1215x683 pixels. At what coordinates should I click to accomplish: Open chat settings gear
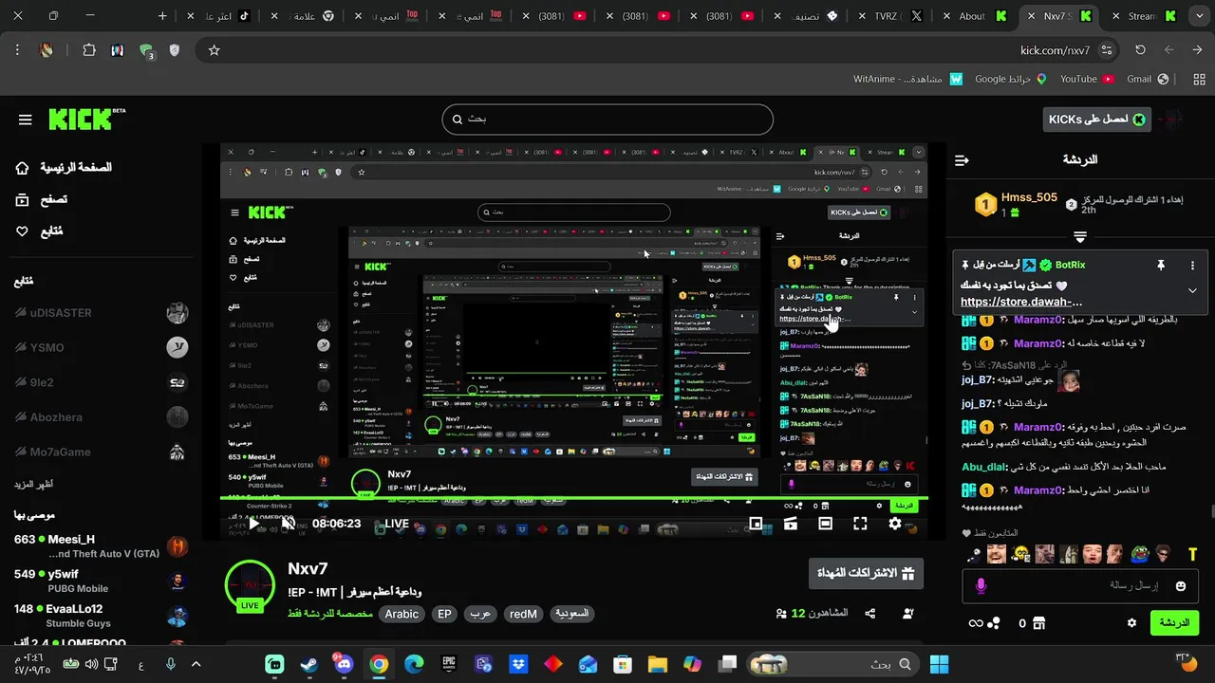(1131, 623)
